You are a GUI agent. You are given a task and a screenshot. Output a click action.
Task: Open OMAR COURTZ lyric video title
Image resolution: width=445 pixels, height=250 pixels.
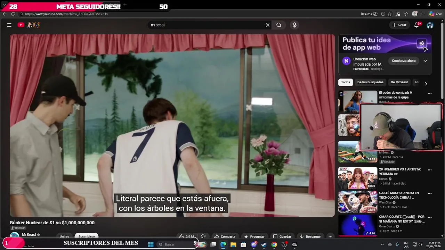[402, 219]
